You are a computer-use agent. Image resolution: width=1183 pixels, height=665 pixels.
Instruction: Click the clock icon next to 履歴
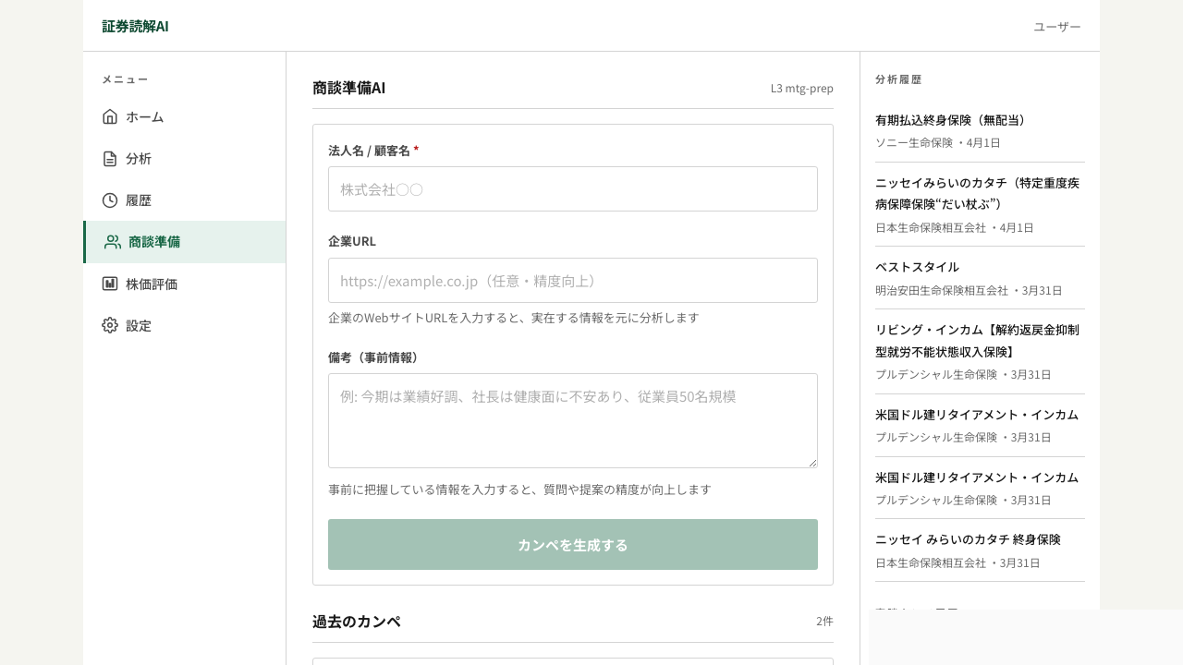pos(110,200)
